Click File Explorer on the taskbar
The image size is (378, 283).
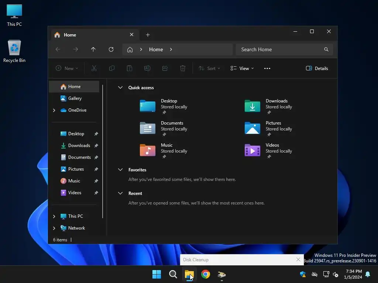pos(189,274)
